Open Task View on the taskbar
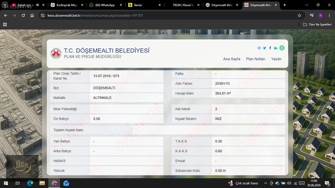 [18, 183]
